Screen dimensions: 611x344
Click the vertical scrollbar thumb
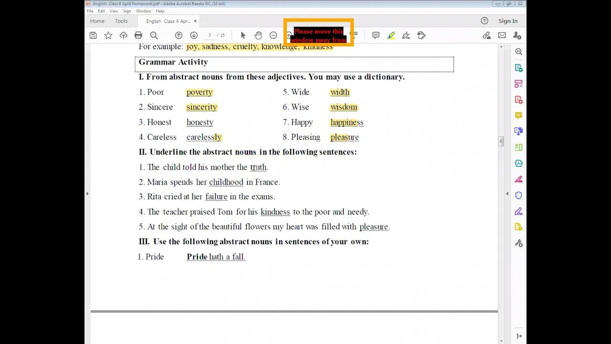(x=501, y=141)
